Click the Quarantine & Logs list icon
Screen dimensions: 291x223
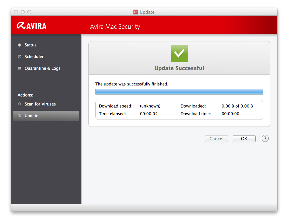pyautogui.click(x=20, y=68)
